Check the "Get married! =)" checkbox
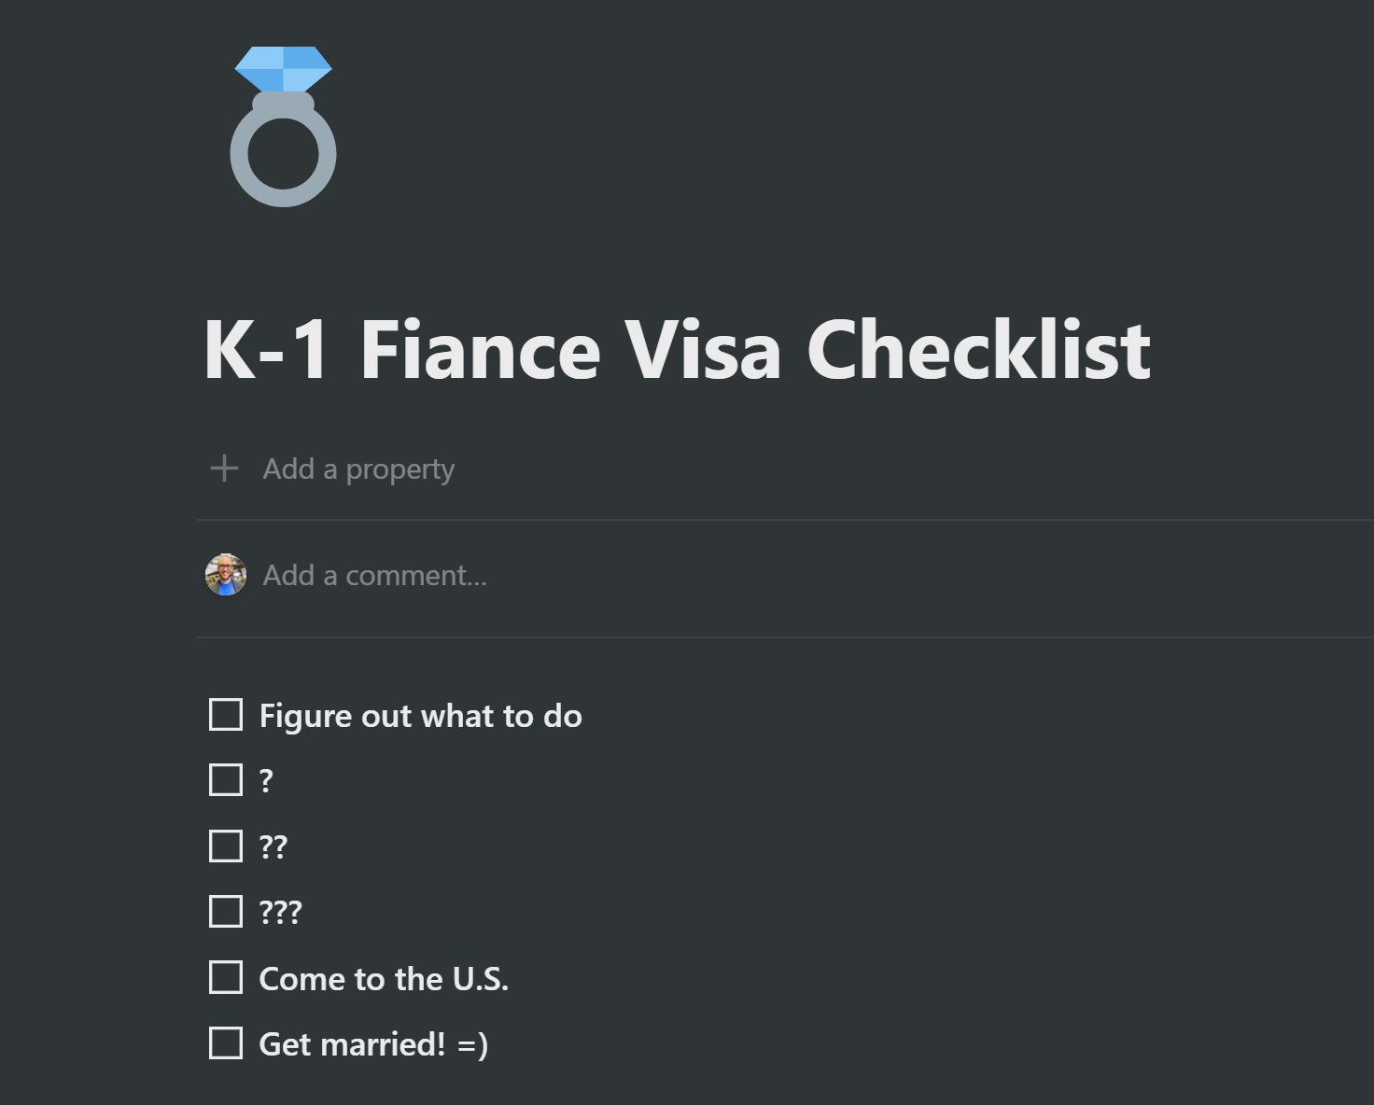This screenshot has height=1105, width=1374. (225, 1044)
